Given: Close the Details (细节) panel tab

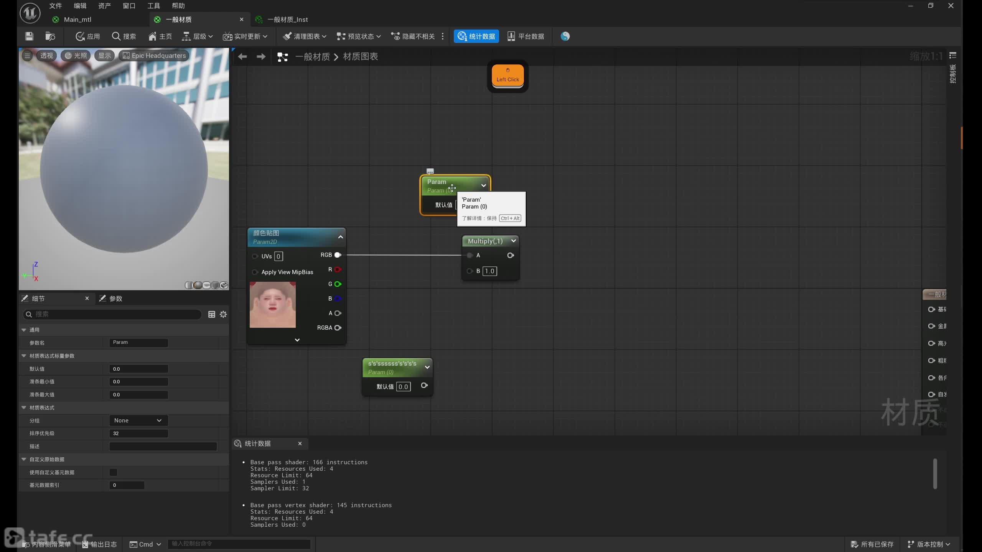Looking at the screenshot, I should pos(87,298).
